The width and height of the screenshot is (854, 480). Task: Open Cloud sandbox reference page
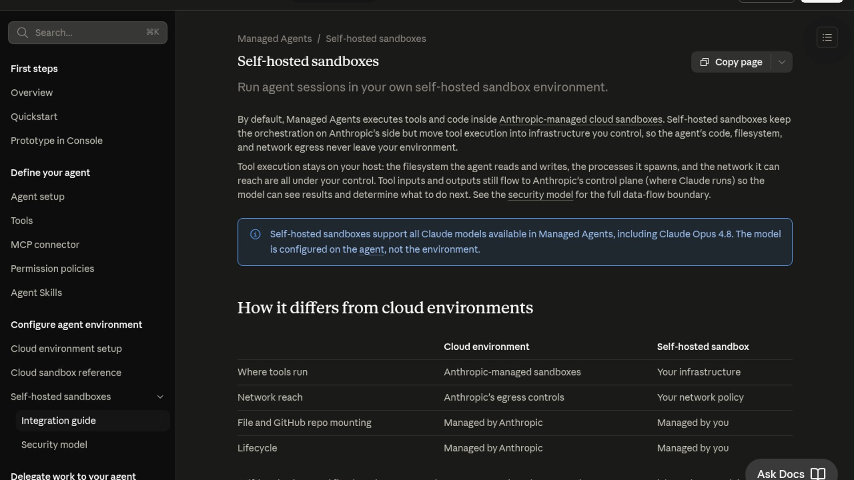(66, 373)
